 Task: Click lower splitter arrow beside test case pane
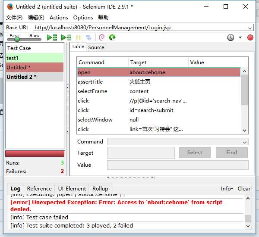pyautogui.click(x=68, y=132)
